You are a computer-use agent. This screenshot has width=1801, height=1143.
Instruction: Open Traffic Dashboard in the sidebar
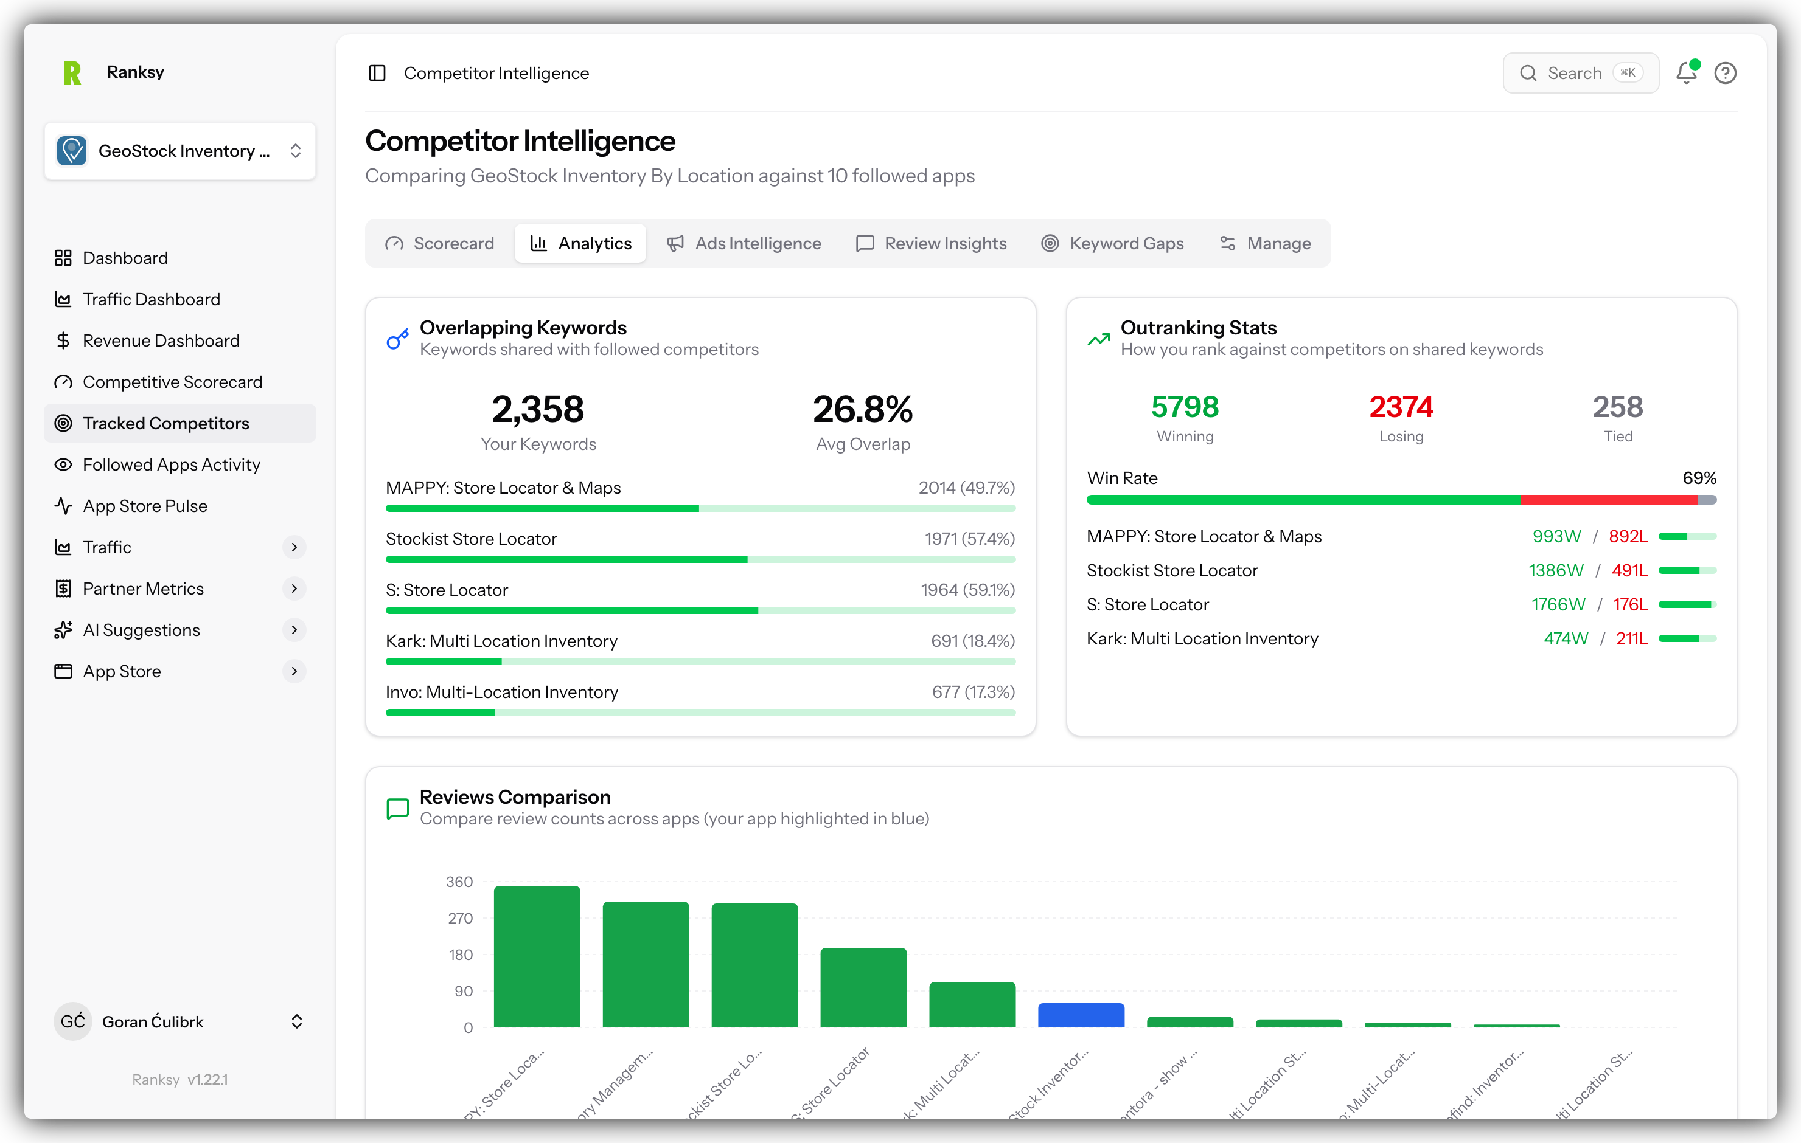(180, 299)
